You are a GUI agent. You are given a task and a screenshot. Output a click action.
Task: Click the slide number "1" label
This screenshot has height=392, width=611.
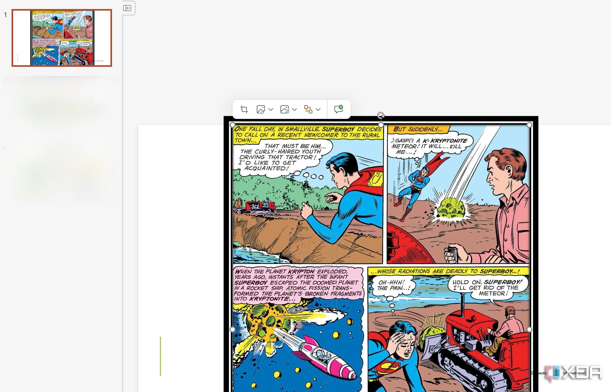5,15
